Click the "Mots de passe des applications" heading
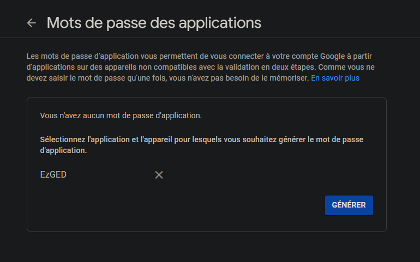 pyautogui.click(x=154, y=23)
